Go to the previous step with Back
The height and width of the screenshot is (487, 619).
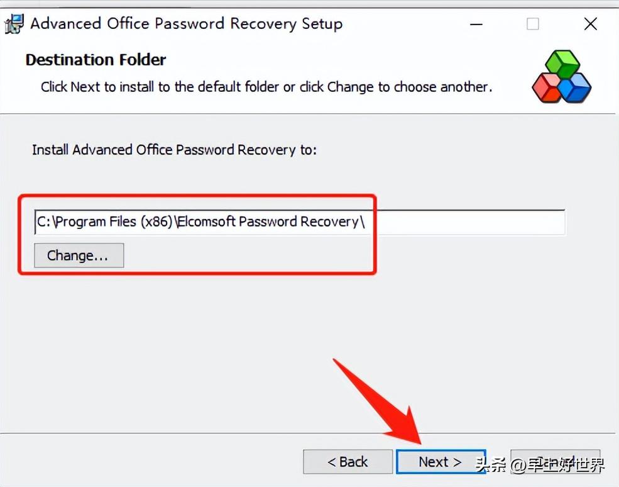[x=348, y=461]
